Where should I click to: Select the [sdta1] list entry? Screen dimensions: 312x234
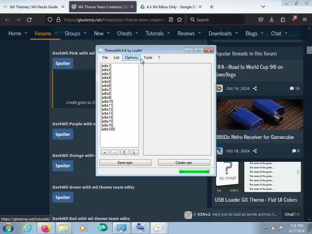pos(106,66)
